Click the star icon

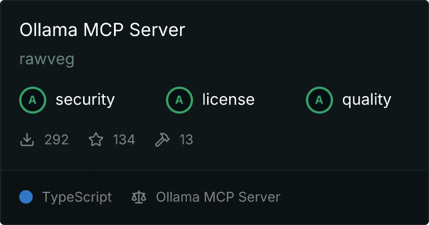click(96, 139)
